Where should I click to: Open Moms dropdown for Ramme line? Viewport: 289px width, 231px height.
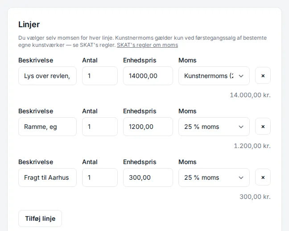214,127
